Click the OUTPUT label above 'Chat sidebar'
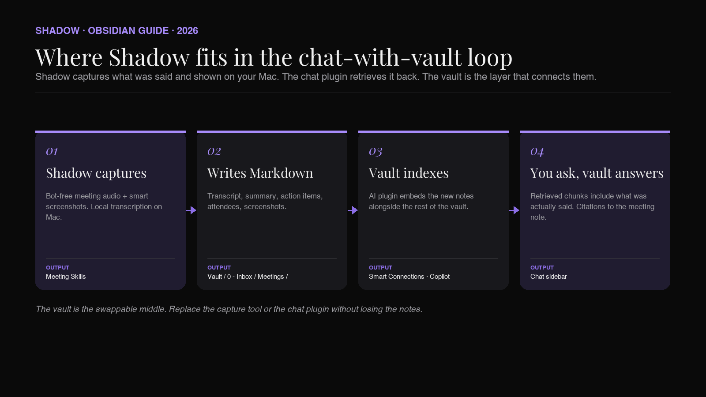This screenshot has width=706, height=397. click(x=542, y=268)
